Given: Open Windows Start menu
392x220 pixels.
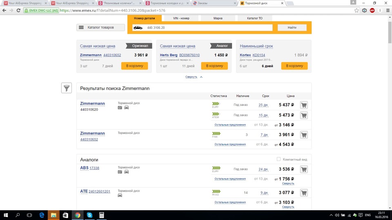Looking at the screenshot, I should coord(5,215).
